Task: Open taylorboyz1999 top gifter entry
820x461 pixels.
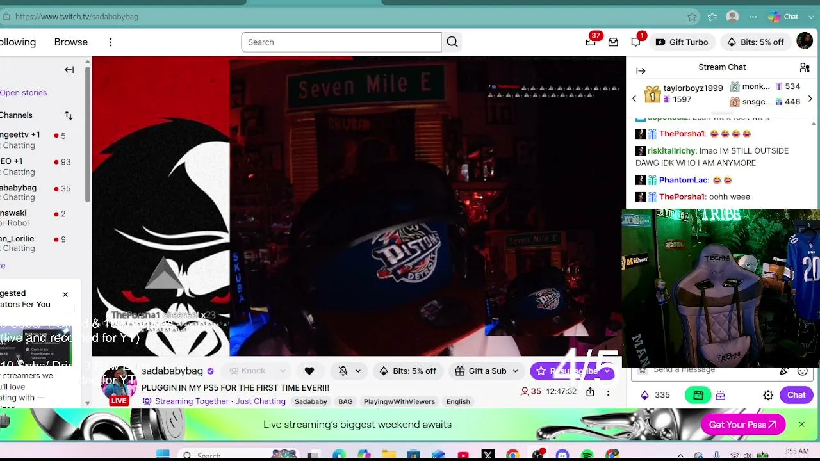Action: (684, 94)
